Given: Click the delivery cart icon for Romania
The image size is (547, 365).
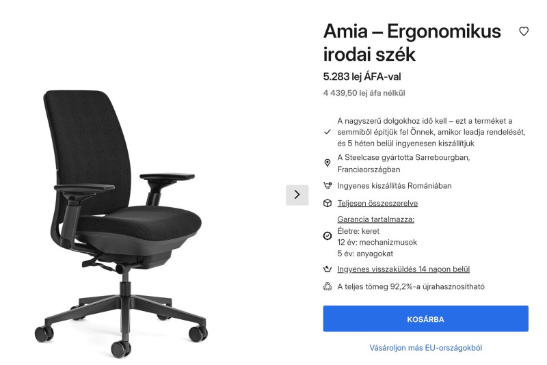Looking at the screenshot, I should click(328, 185).
